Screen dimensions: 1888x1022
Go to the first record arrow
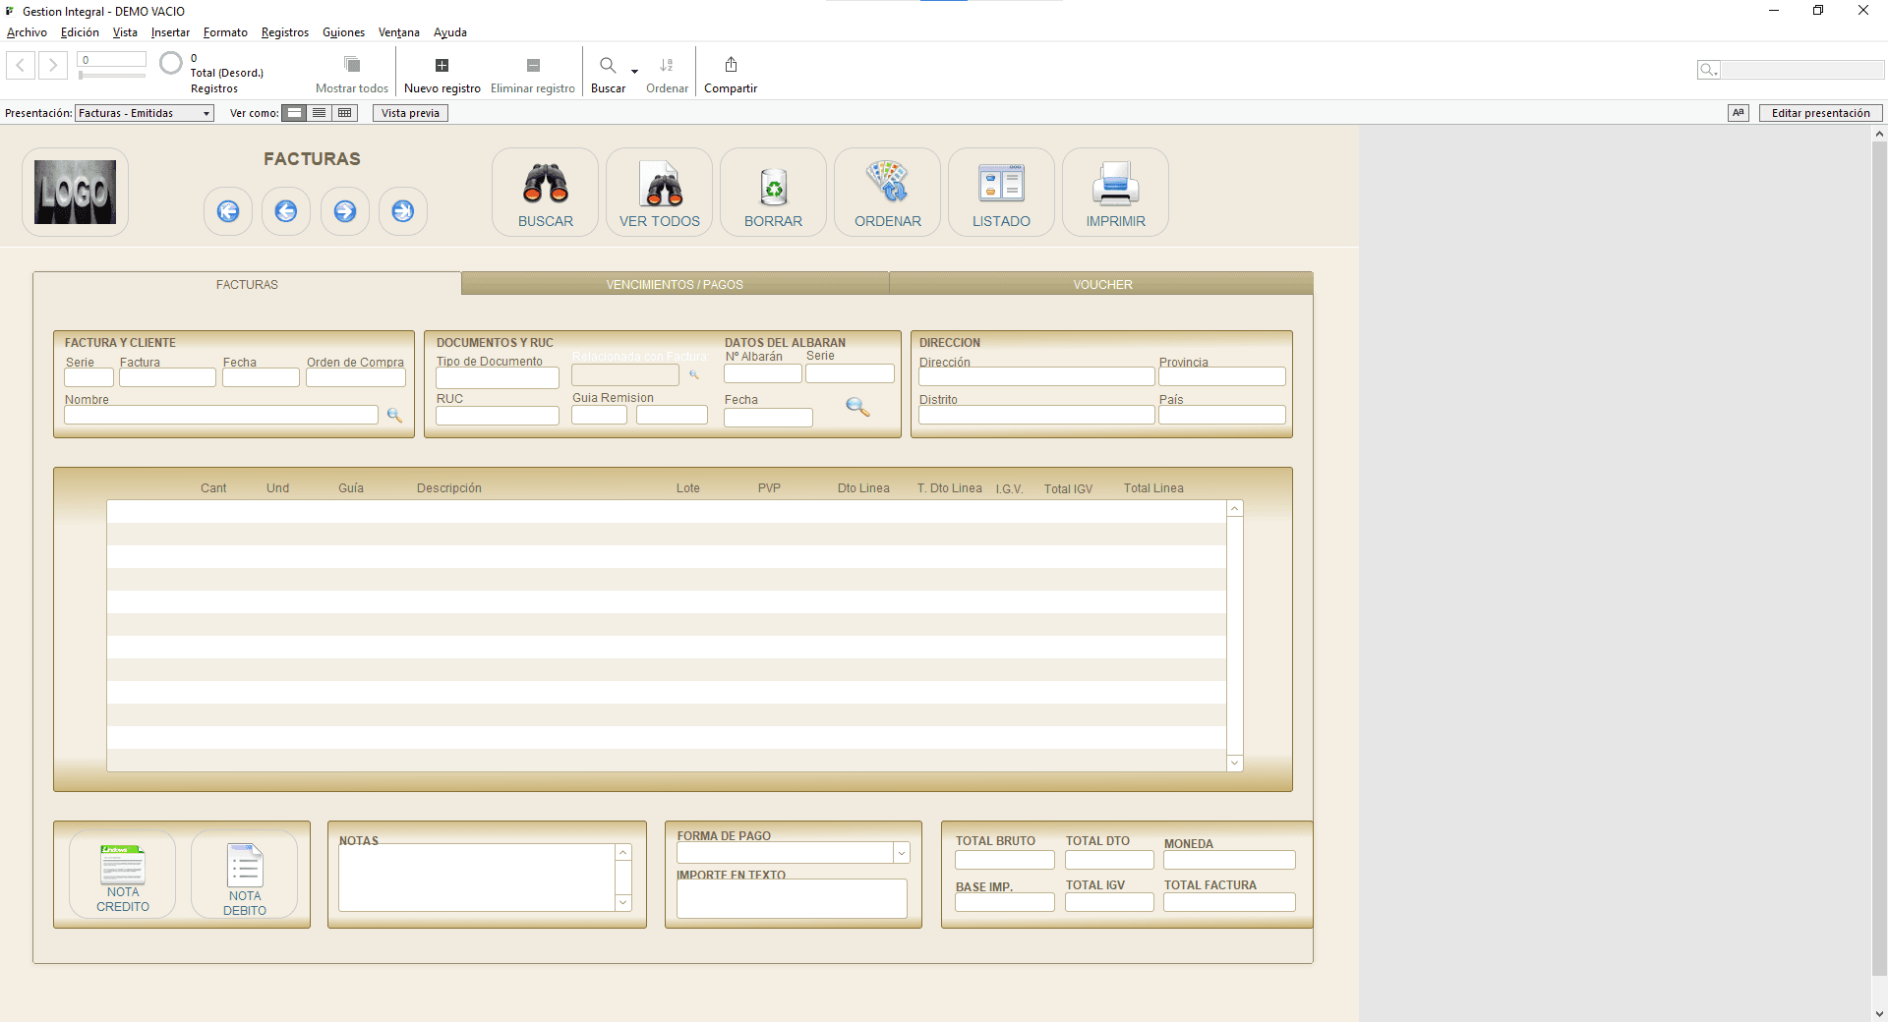[x=228, y=211]
